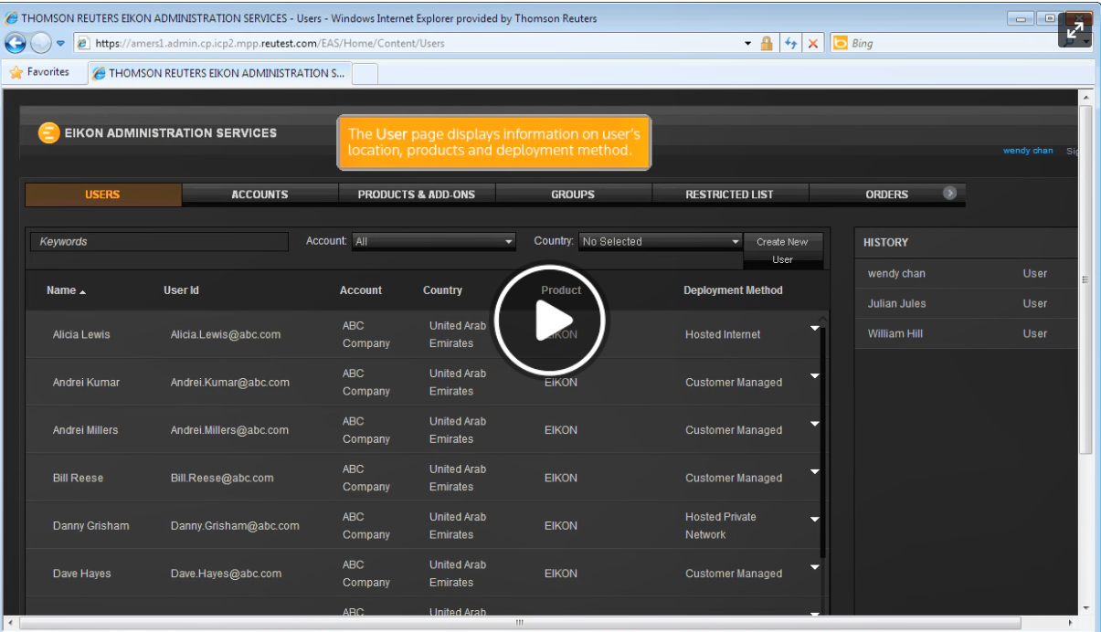Click the fullscreen expand icon
Screen dimensions: 1101x632
1075,31
